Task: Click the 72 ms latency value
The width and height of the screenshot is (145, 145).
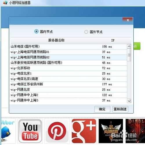Action: [x=106, y=68]
